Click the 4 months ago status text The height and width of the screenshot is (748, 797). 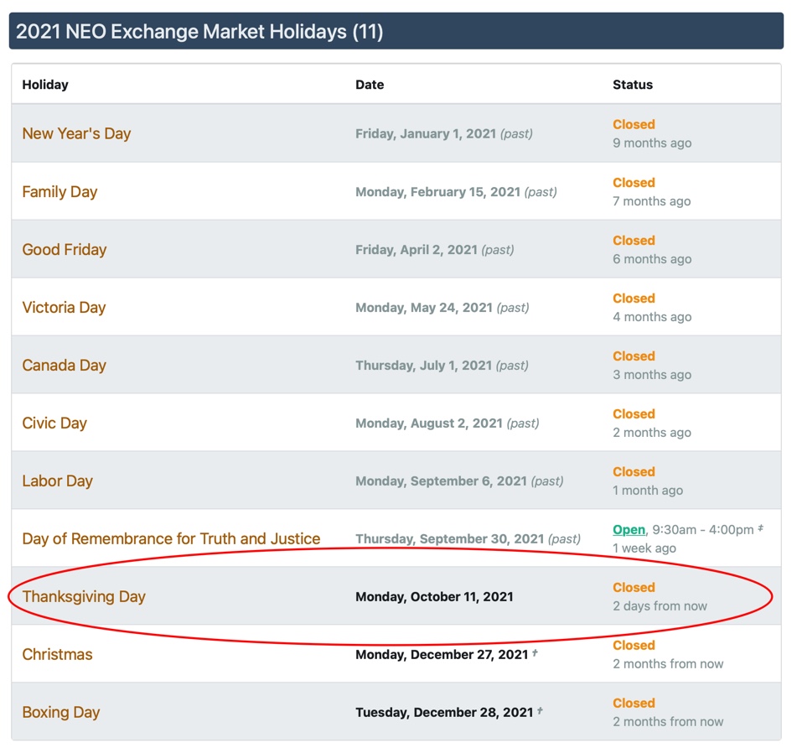(652, 317)
